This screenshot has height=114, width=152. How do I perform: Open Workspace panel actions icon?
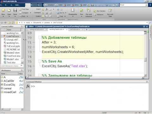coord(22,70)
